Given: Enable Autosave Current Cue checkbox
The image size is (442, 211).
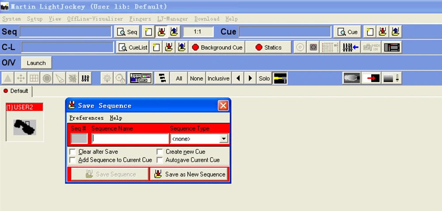Looking at the screenshot, I should (x=160, y=160).
